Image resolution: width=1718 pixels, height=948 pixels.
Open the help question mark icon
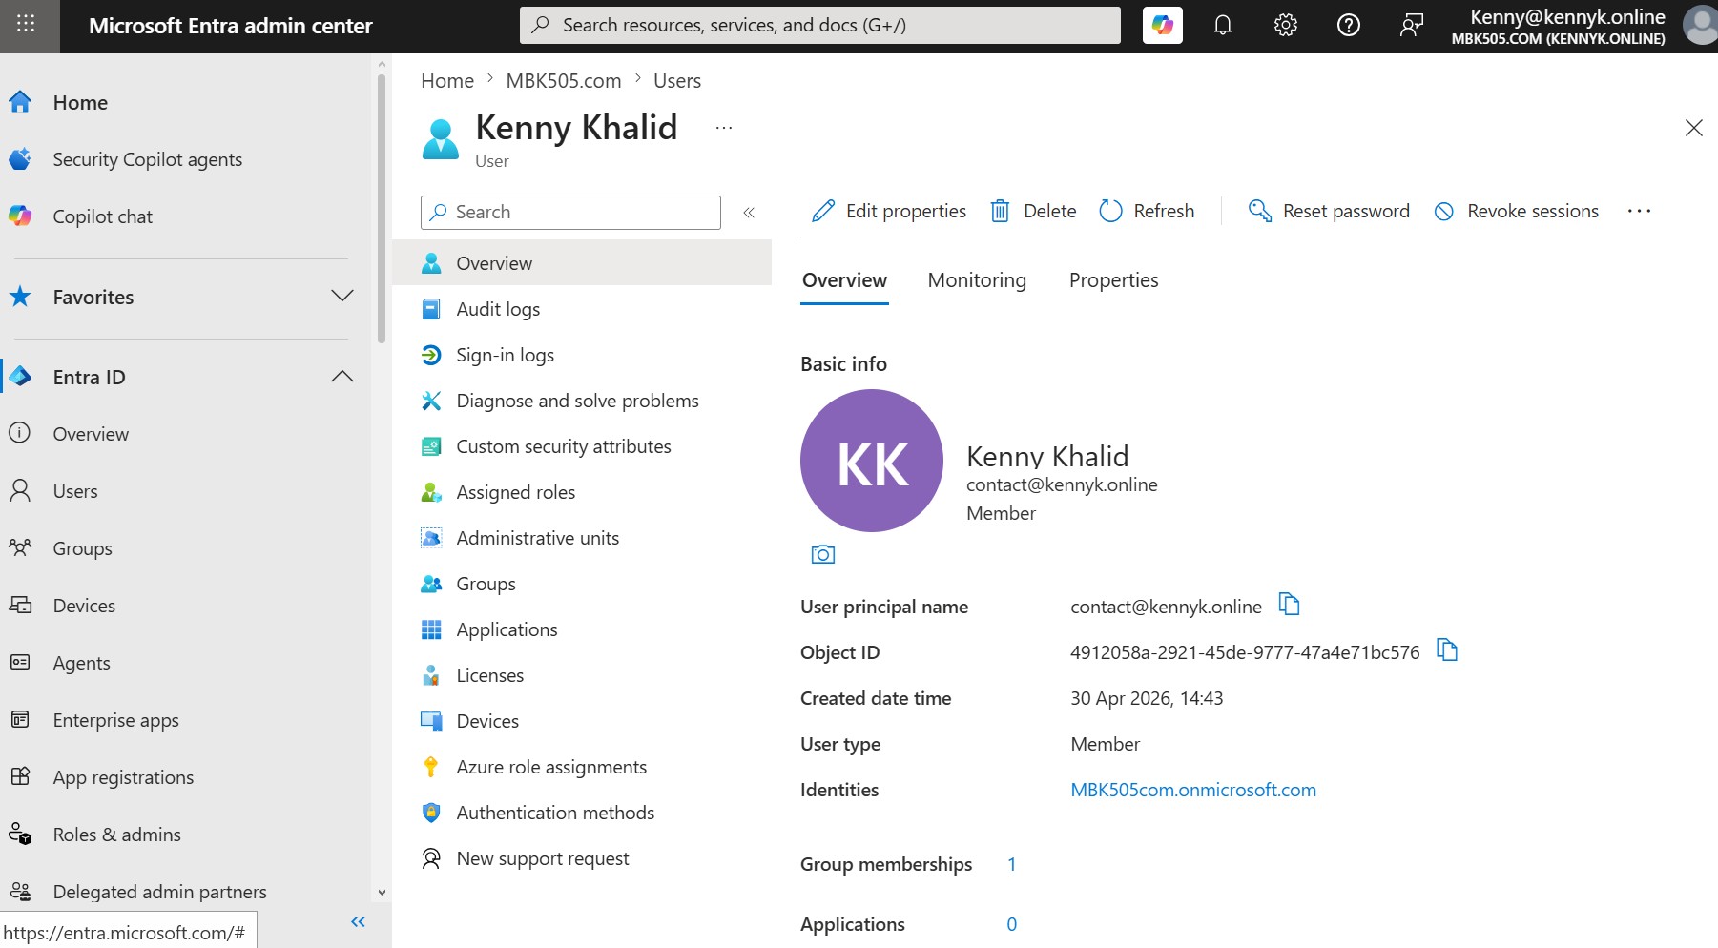tap(1348, 26)
